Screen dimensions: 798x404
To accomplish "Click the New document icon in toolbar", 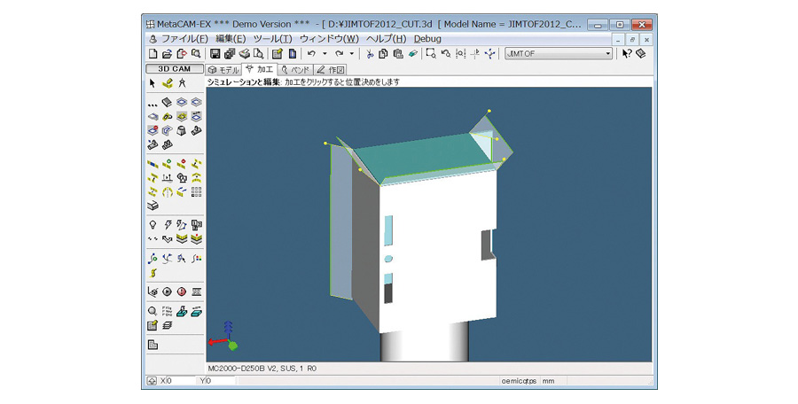I will 153,53.
